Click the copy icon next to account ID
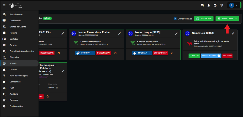Screen dimensions: 243x117 tap(57, 88)
